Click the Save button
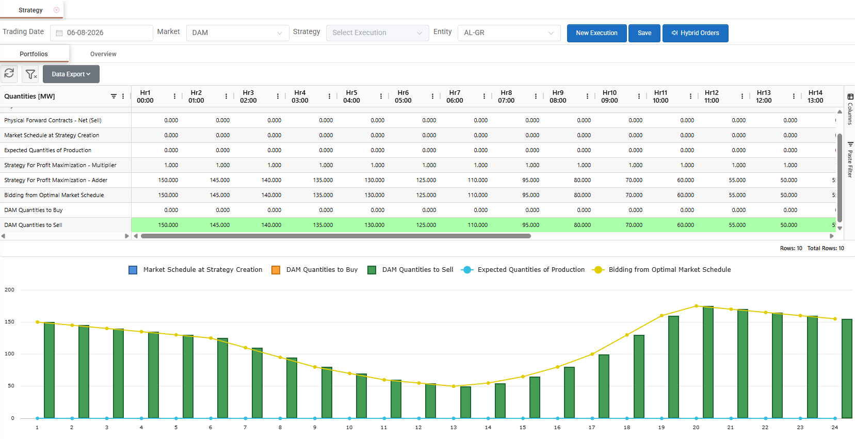 click(x=644, y=33)
